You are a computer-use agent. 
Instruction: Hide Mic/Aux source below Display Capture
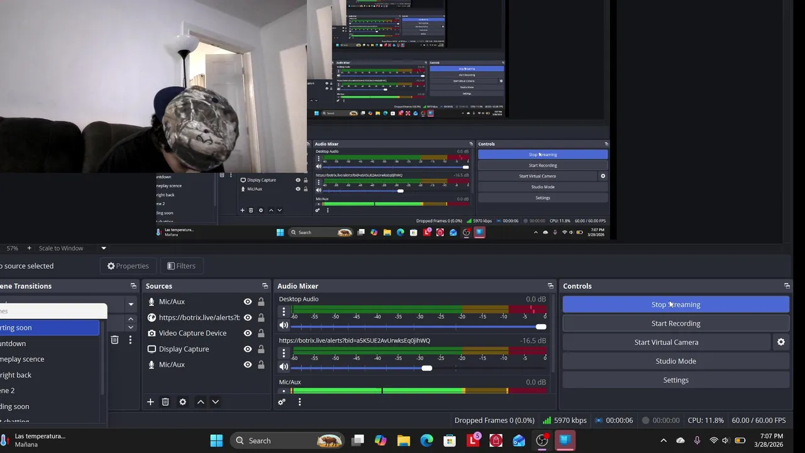tap(248, 365)
